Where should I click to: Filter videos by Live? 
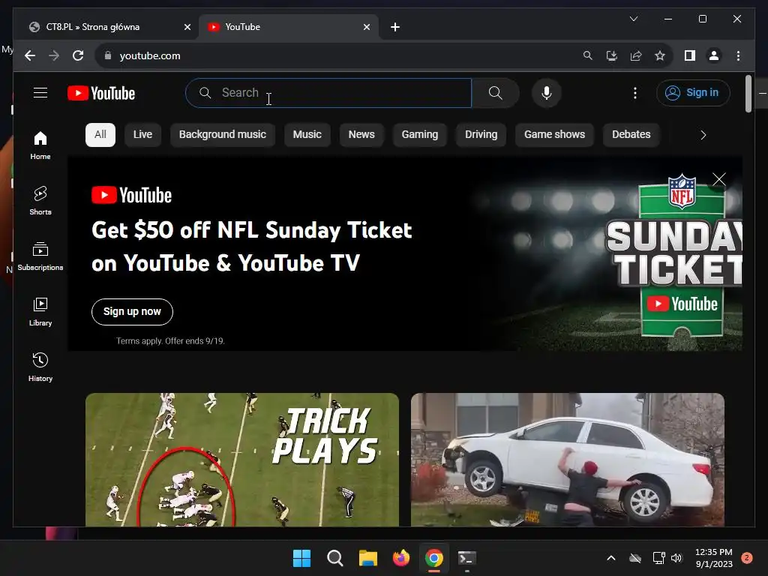pyautogui.click(x=142, y=135)
